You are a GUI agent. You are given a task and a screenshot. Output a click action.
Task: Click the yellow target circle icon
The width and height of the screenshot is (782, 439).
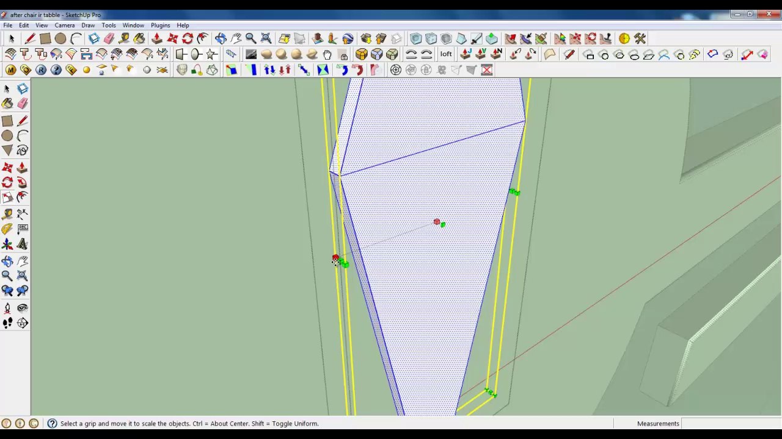tap(624, 39)
